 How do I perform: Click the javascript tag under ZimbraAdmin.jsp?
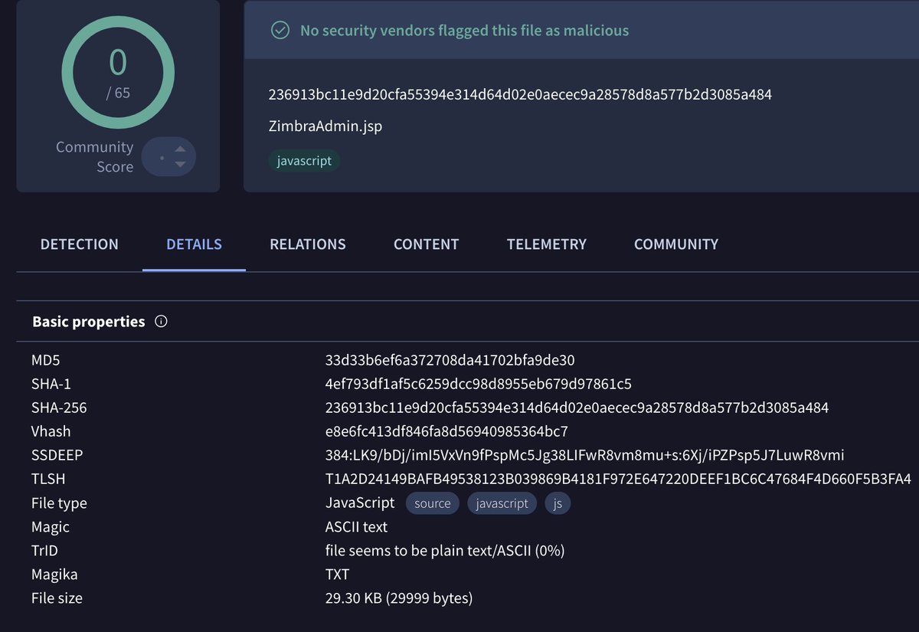[x=304, y=161]
